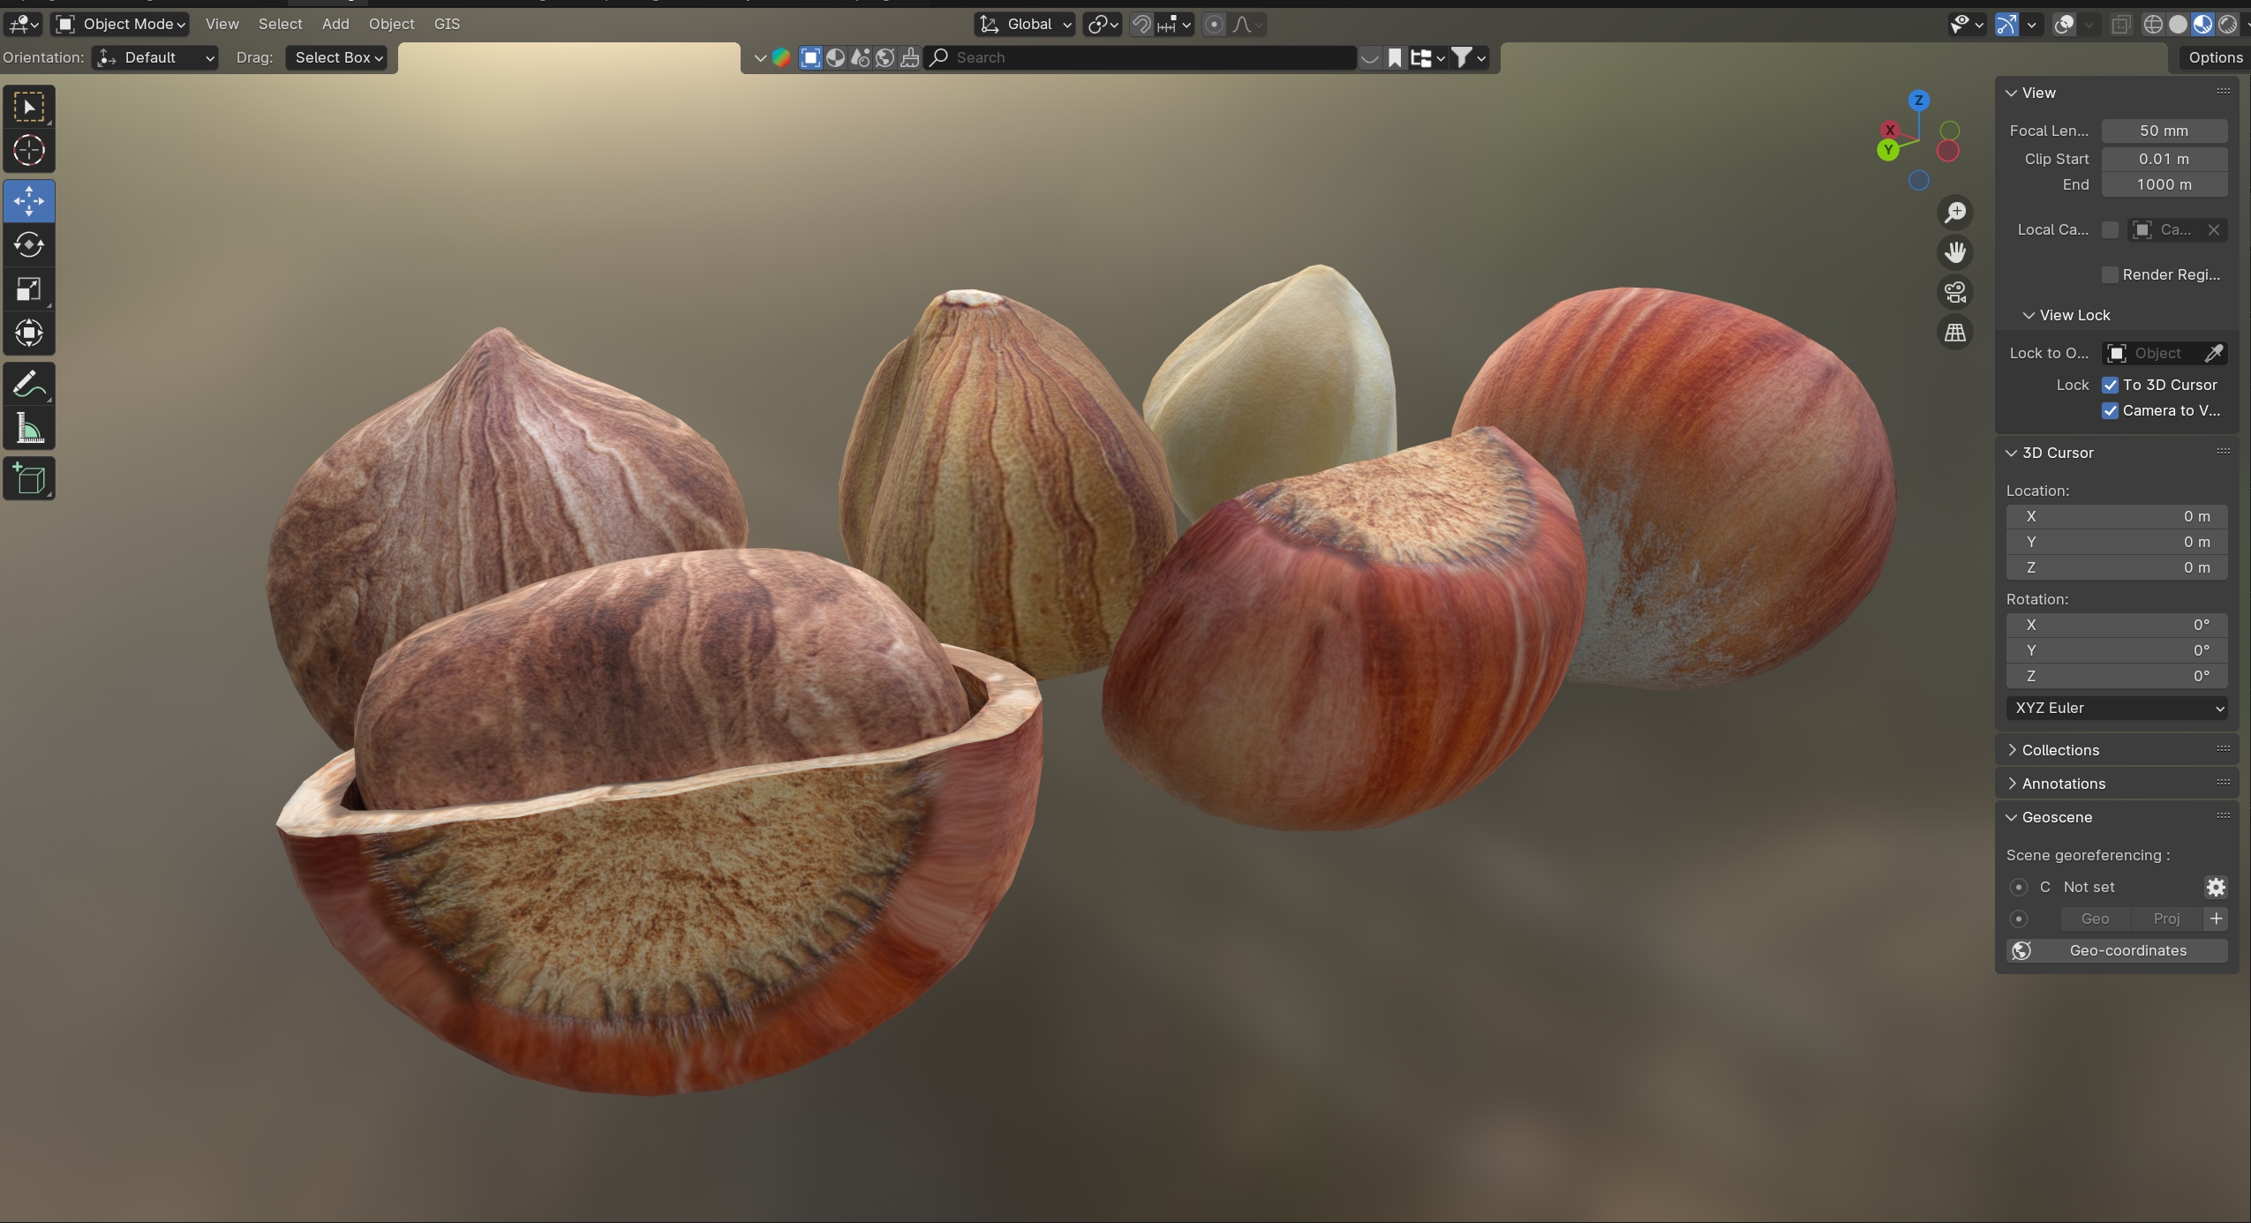Switch to orthographic grid view icon
The height and width of the screenshot is (1223, 2251).
1955,333
